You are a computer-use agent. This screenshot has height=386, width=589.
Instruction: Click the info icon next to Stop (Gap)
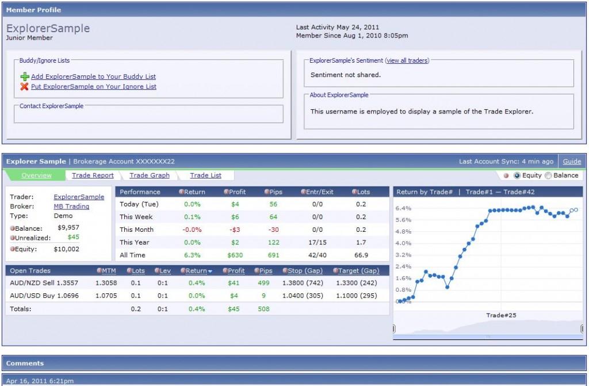click(x=284, y=271)
